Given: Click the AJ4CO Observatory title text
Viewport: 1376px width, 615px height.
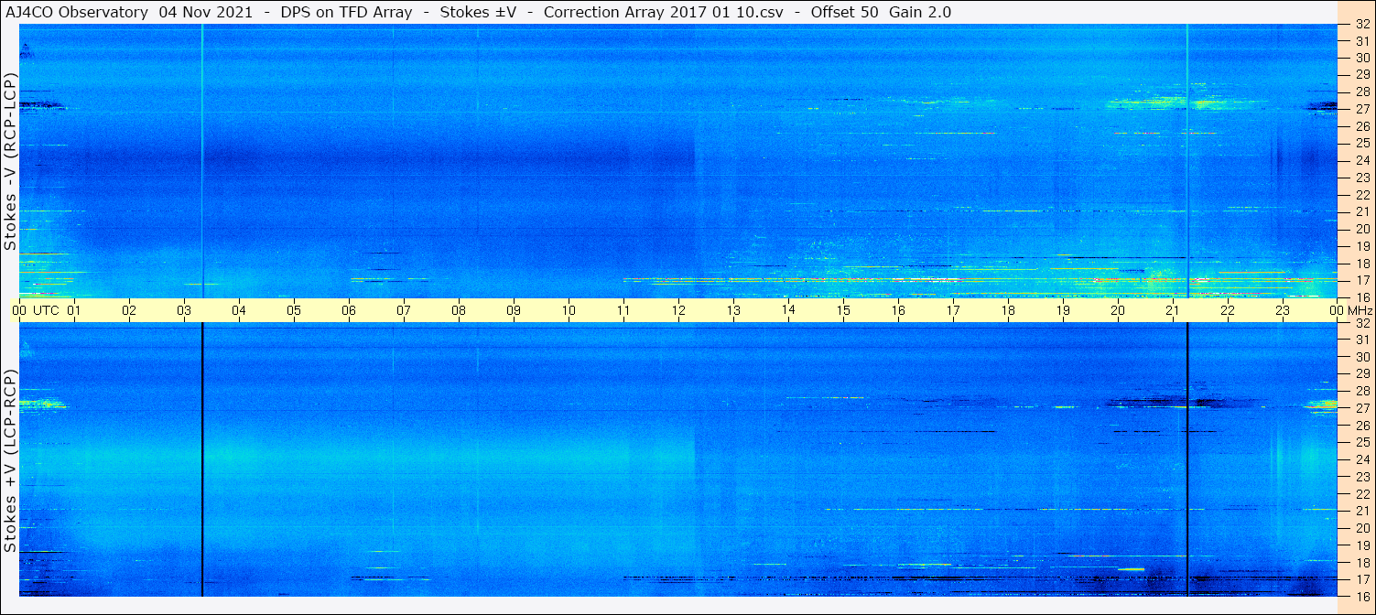Looking at the screenshot, I should pos(76,12).
